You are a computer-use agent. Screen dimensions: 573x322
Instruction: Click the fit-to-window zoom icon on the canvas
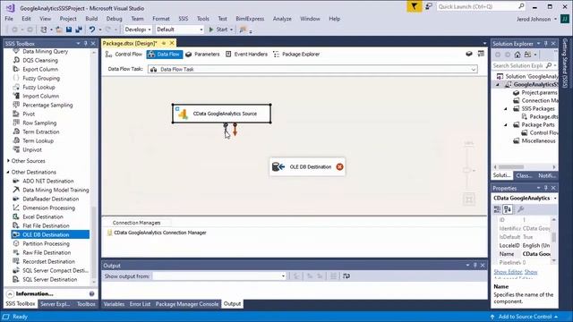coord(469,199)
